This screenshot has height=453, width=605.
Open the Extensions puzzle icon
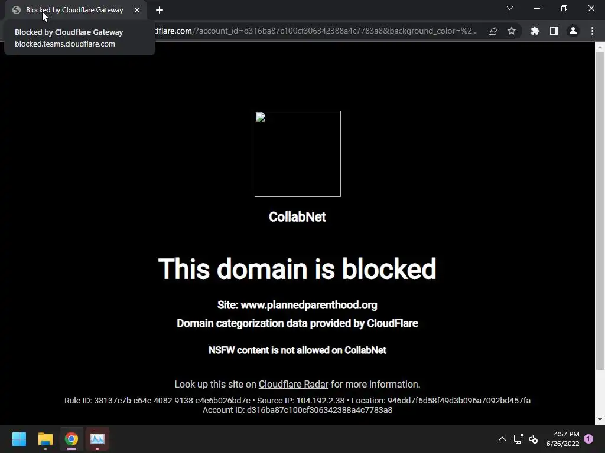tap(535, 31)
